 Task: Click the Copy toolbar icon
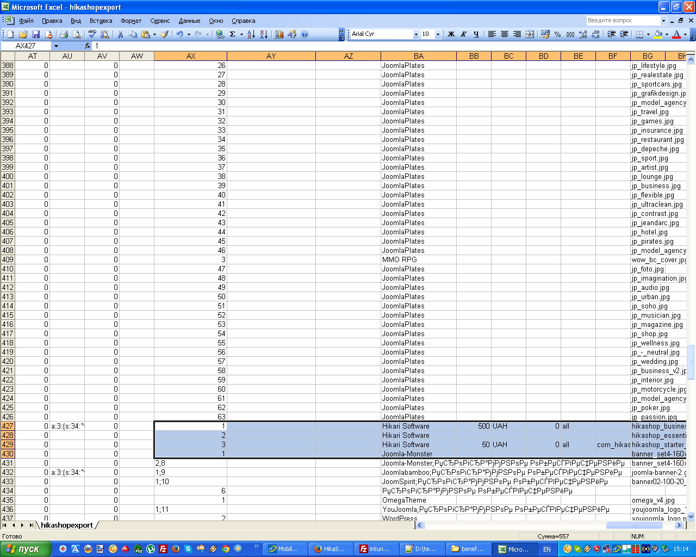coord(133,34)
